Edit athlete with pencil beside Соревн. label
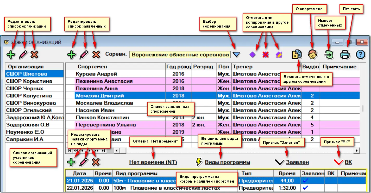Viewport: 371px width, 193px height. click(84, 55)
